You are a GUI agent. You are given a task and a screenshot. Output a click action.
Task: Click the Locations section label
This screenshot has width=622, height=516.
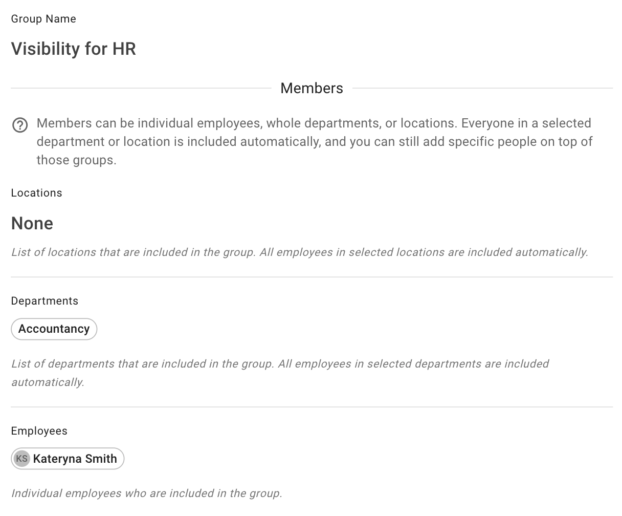click(x=36, y=193)
